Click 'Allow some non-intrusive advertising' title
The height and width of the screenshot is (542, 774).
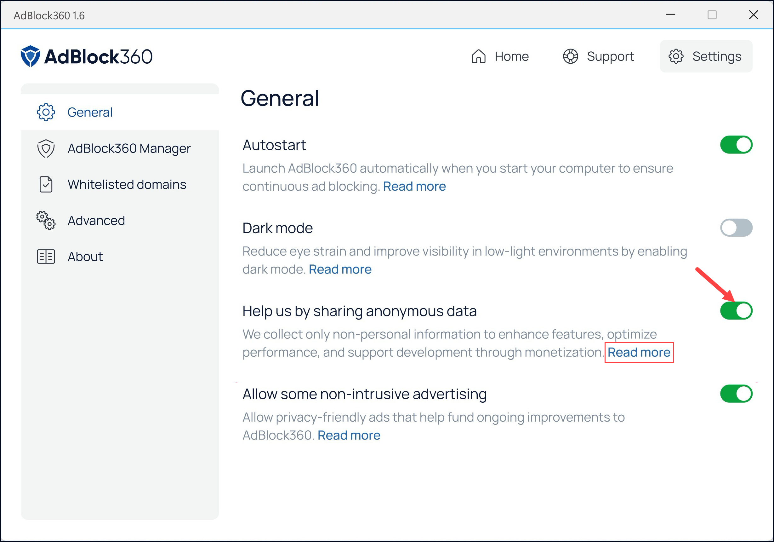[x=364, y=394]
